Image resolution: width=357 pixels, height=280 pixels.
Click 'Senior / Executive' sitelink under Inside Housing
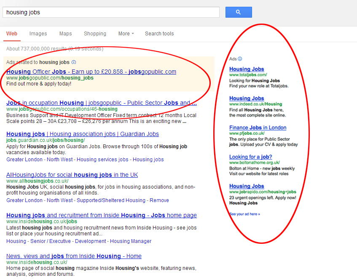coord(51,241)
